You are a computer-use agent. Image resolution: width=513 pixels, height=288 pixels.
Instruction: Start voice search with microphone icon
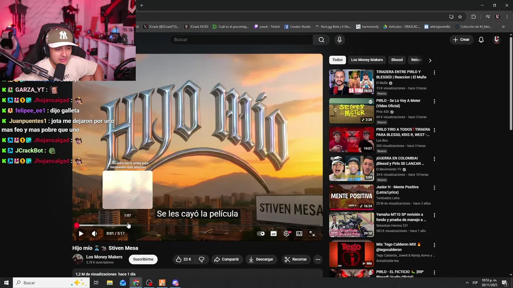(339, 40)
